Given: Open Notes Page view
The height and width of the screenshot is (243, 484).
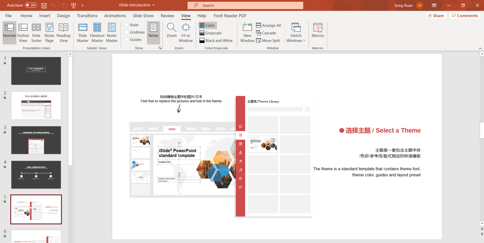Looking at the screenshot, I should tap(49, 33).
